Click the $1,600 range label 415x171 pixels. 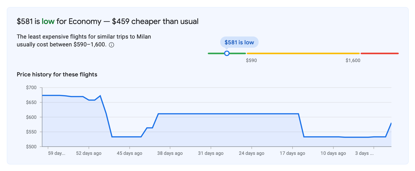tap(353, 60)
